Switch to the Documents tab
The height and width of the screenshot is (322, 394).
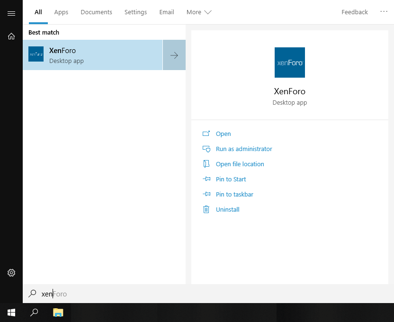(96, 12)
